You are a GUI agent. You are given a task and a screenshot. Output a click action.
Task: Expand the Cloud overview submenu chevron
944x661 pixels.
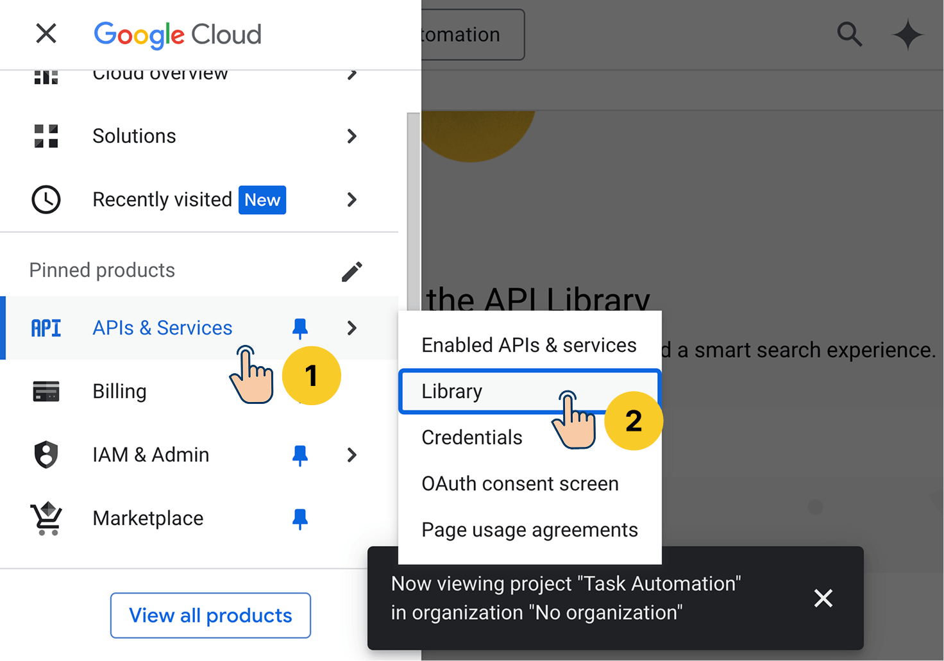coord(351,75)
